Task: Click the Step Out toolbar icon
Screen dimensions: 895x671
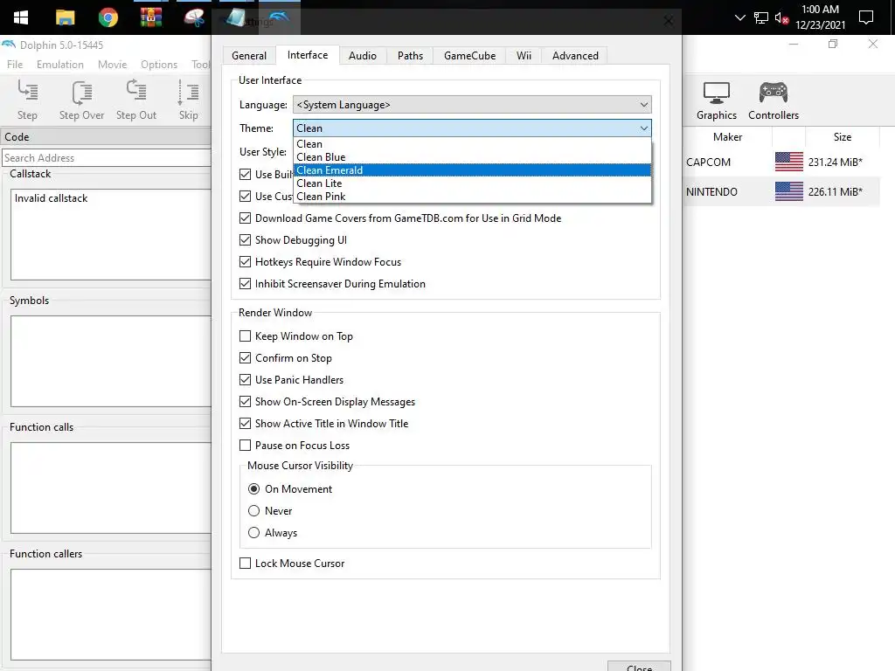Action: tap(135, 100)
